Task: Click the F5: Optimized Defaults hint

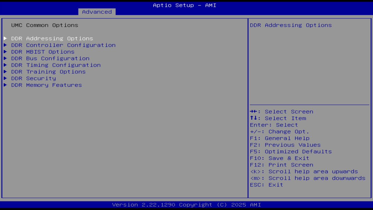Action: 291,151
